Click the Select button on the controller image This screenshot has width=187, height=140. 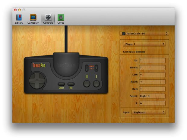click(x=61, y=84)
